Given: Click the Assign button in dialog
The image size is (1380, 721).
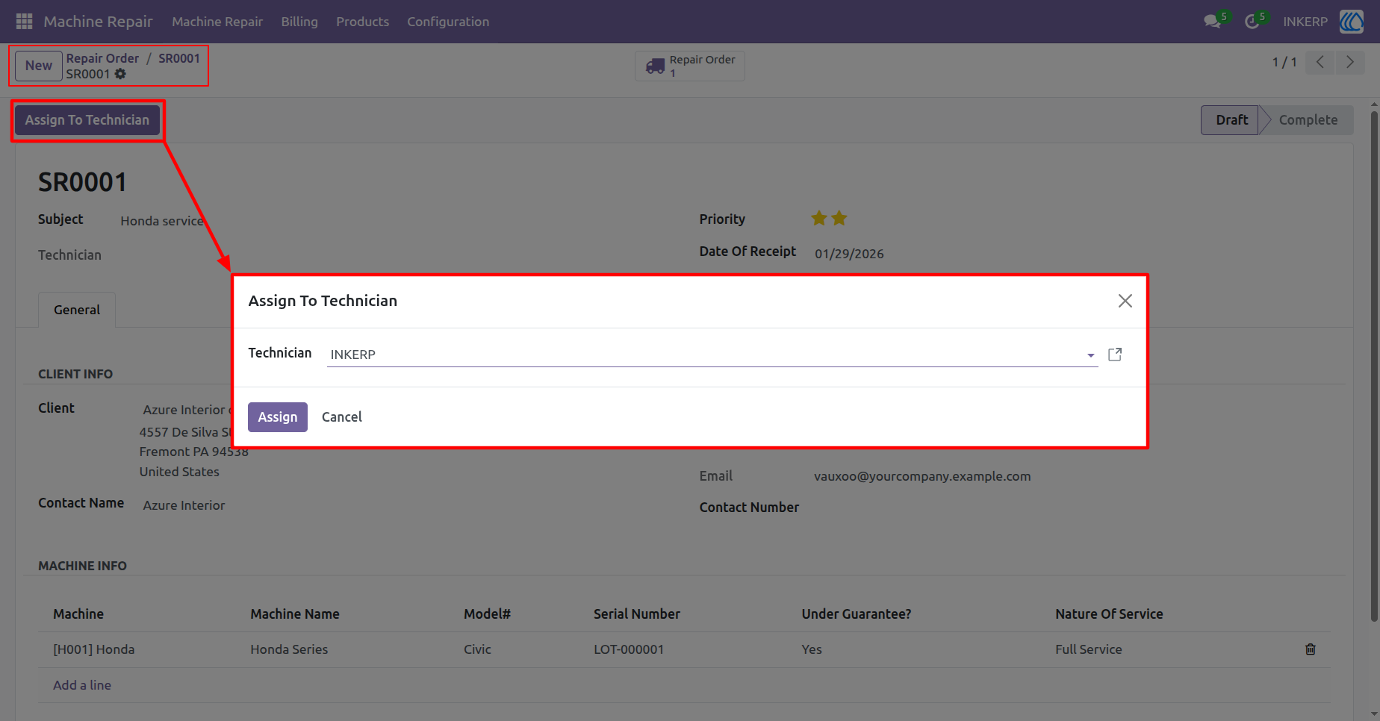Looking at the screenshot, I should (x=278, y=417).
